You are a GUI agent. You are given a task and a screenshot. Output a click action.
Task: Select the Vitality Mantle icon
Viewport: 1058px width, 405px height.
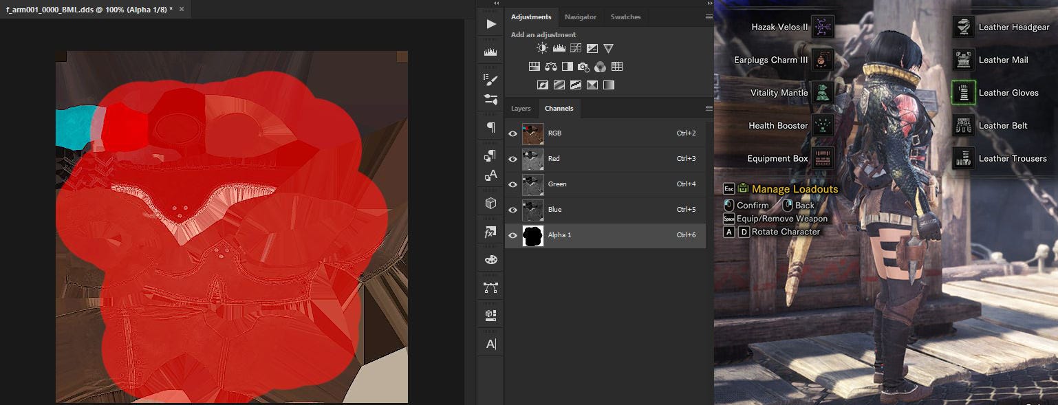[823, 93]
